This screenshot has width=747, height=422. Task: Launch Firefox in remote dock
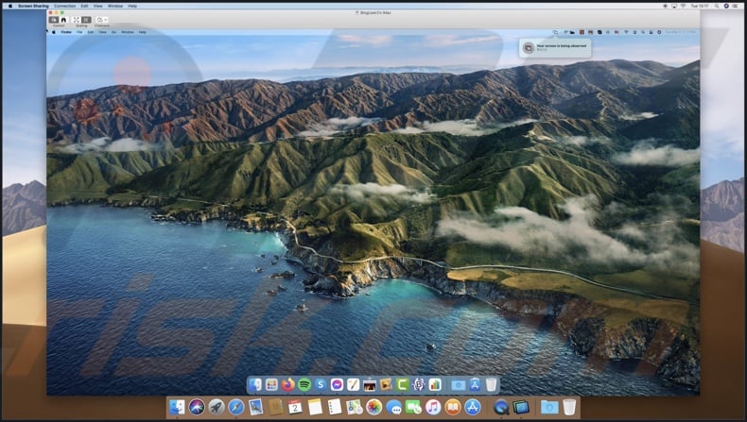(287, 384)
